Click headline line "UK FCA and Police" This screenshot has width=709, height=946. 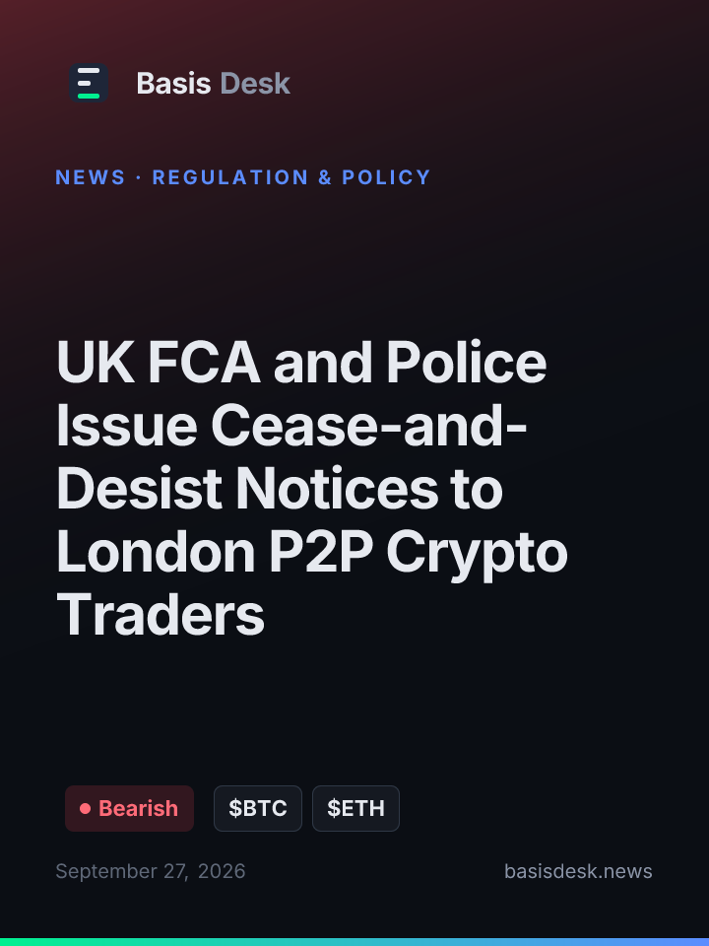(x=301, y=362)
